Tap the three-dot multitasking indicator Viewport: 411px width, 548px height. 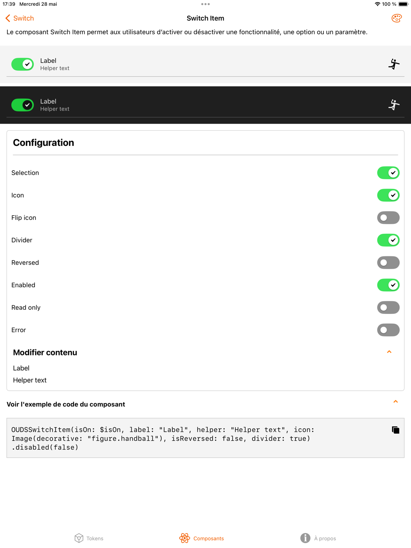tap(205, 4)
